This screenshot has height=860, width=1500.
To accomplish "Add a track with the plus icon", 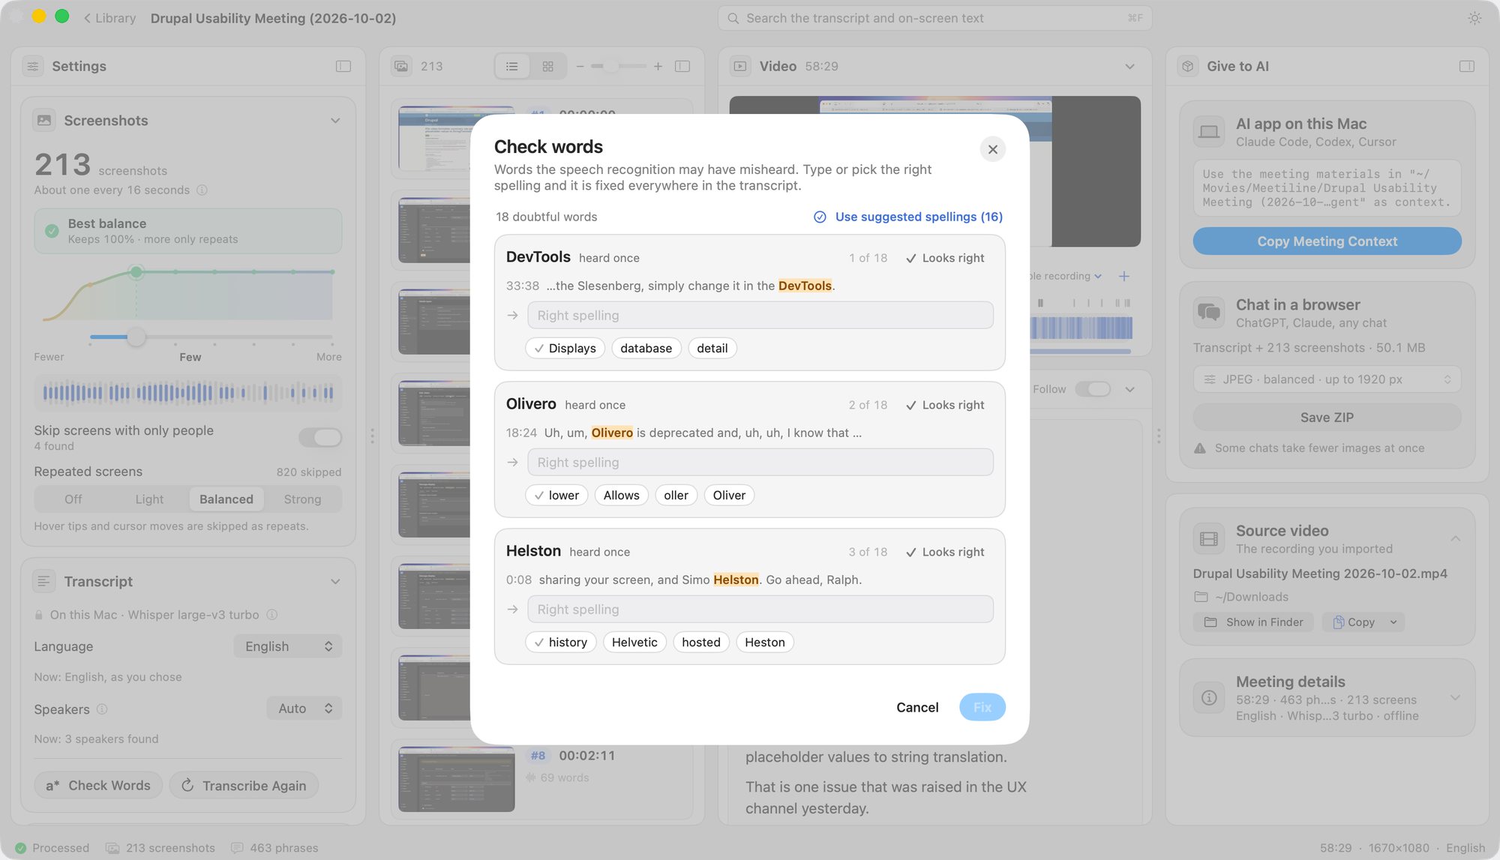I will [x=1124, y=276].
